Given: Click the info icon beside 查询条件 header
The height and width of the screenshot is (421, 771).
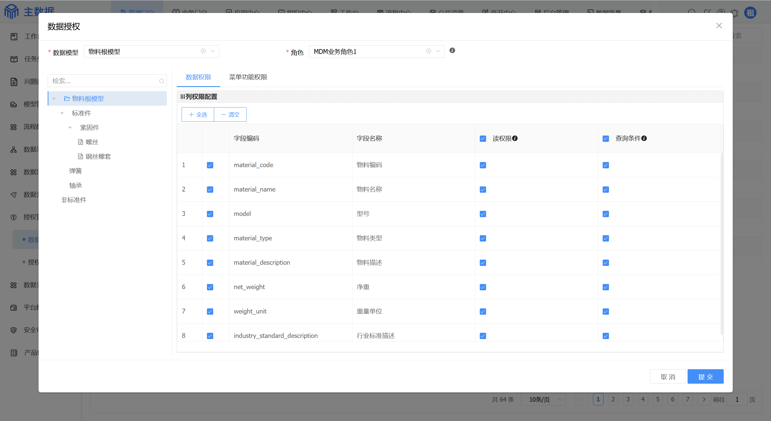Looking at the screenshot, I should point(644,138).
